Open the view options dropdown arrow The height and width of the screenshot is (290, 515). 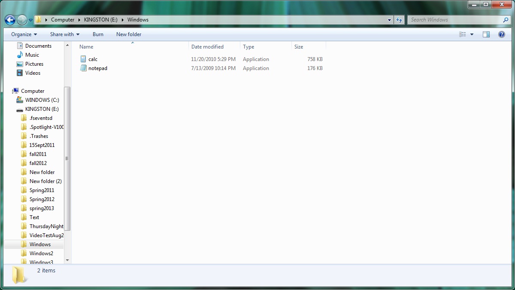point(472,34)
